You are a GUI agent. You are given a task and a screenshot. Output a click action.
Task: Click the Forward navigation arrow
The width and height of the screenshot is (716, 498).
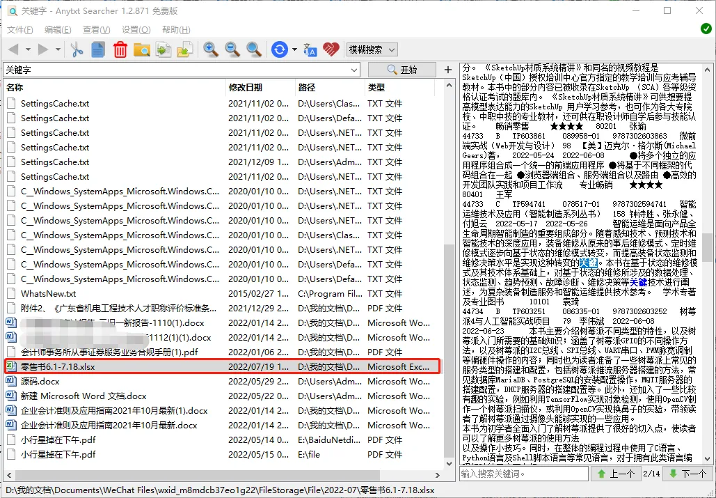(x=43, y=49)
